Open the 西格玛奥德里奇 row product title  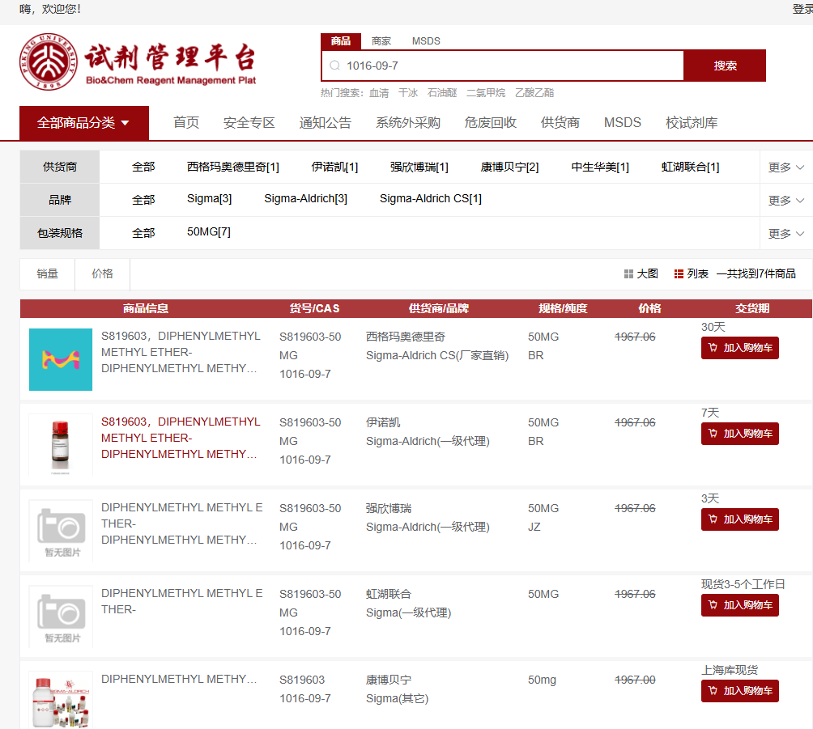point(181,352)
